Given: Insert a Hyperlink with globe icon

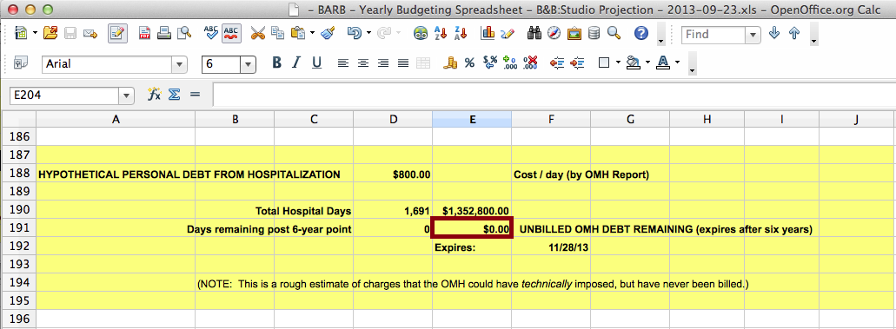Looking at the screenshot, I should (x=421, y=33).
